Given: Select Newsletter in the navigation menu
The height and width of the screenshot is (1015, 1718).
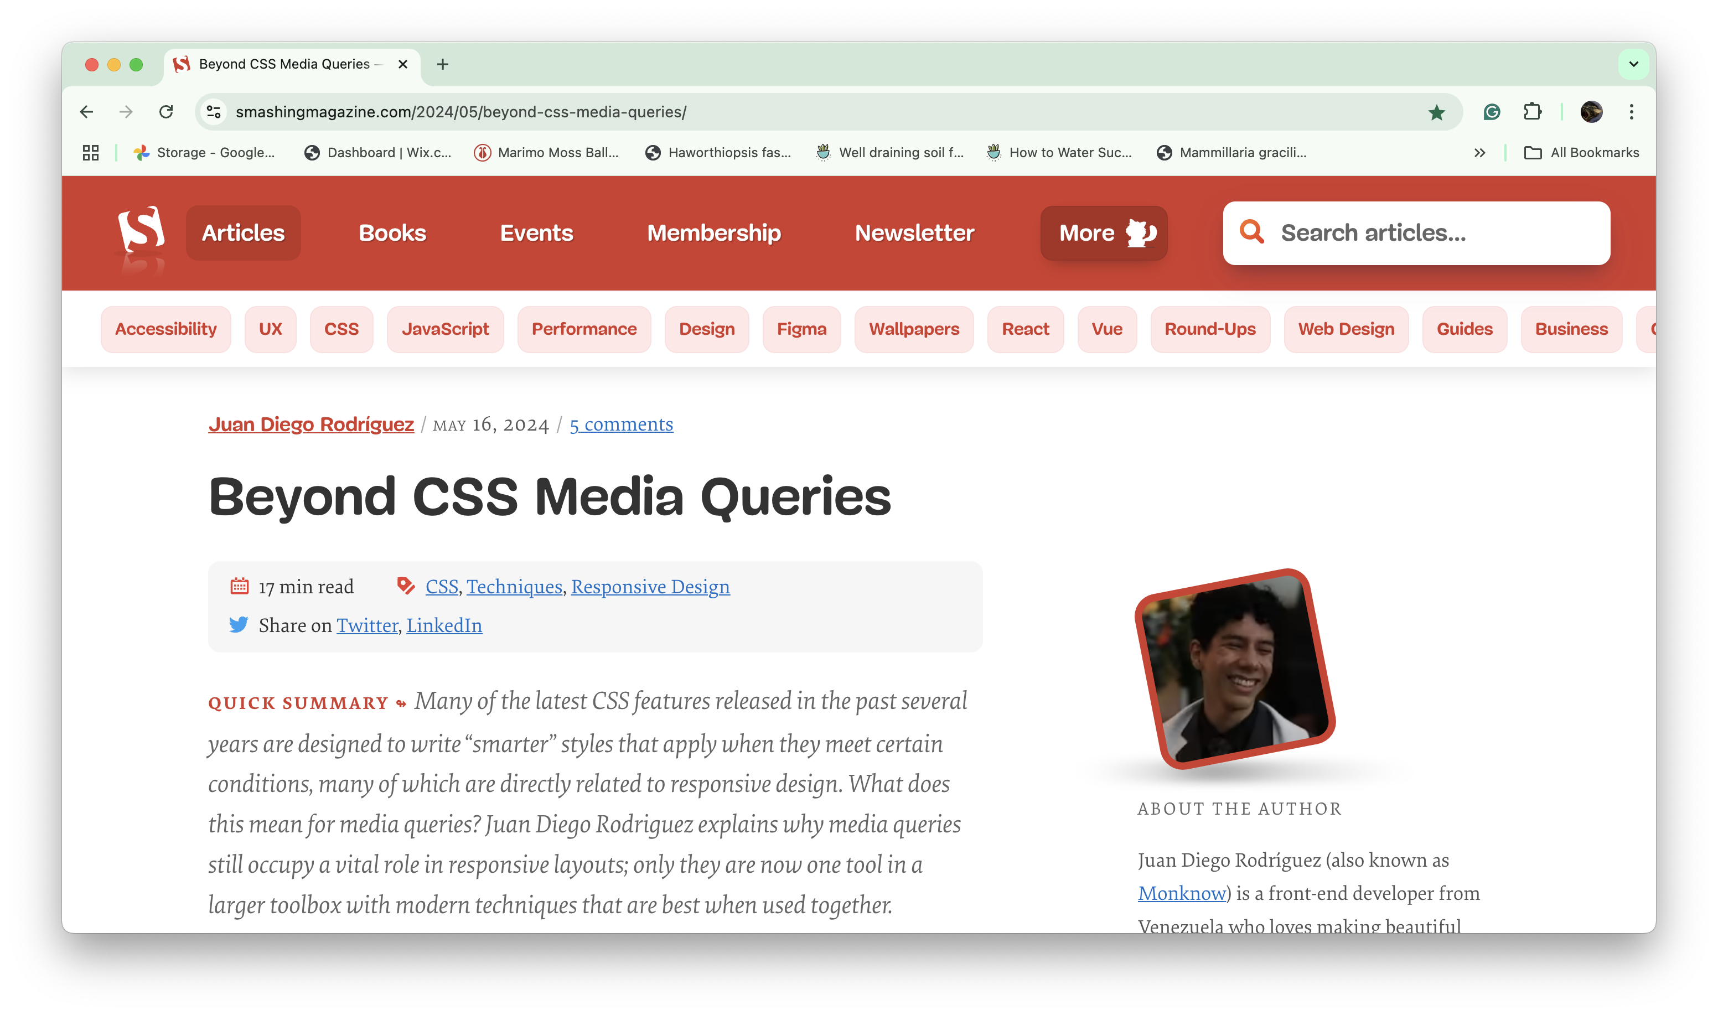Looking at the screenshot, I should 914,232.
